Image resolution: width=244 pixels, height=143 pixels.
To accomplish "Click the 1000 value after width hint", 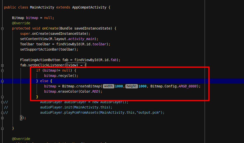I will [x=119, y=86].
